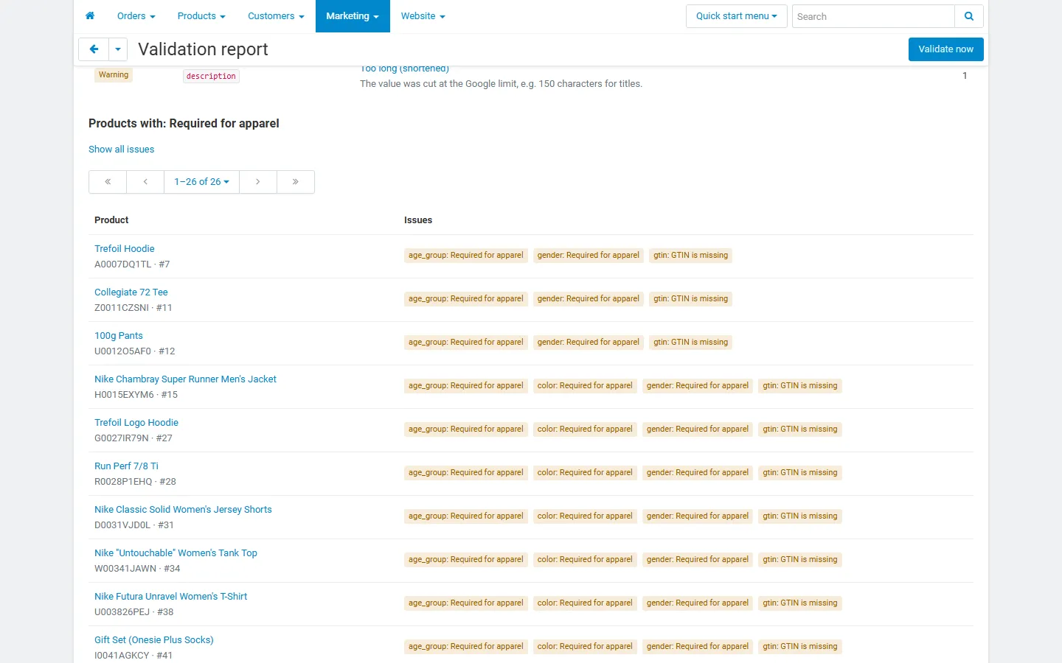This screenshot has height=663, width=1062.
Task: Go to next results page
Action: [258, 182]
